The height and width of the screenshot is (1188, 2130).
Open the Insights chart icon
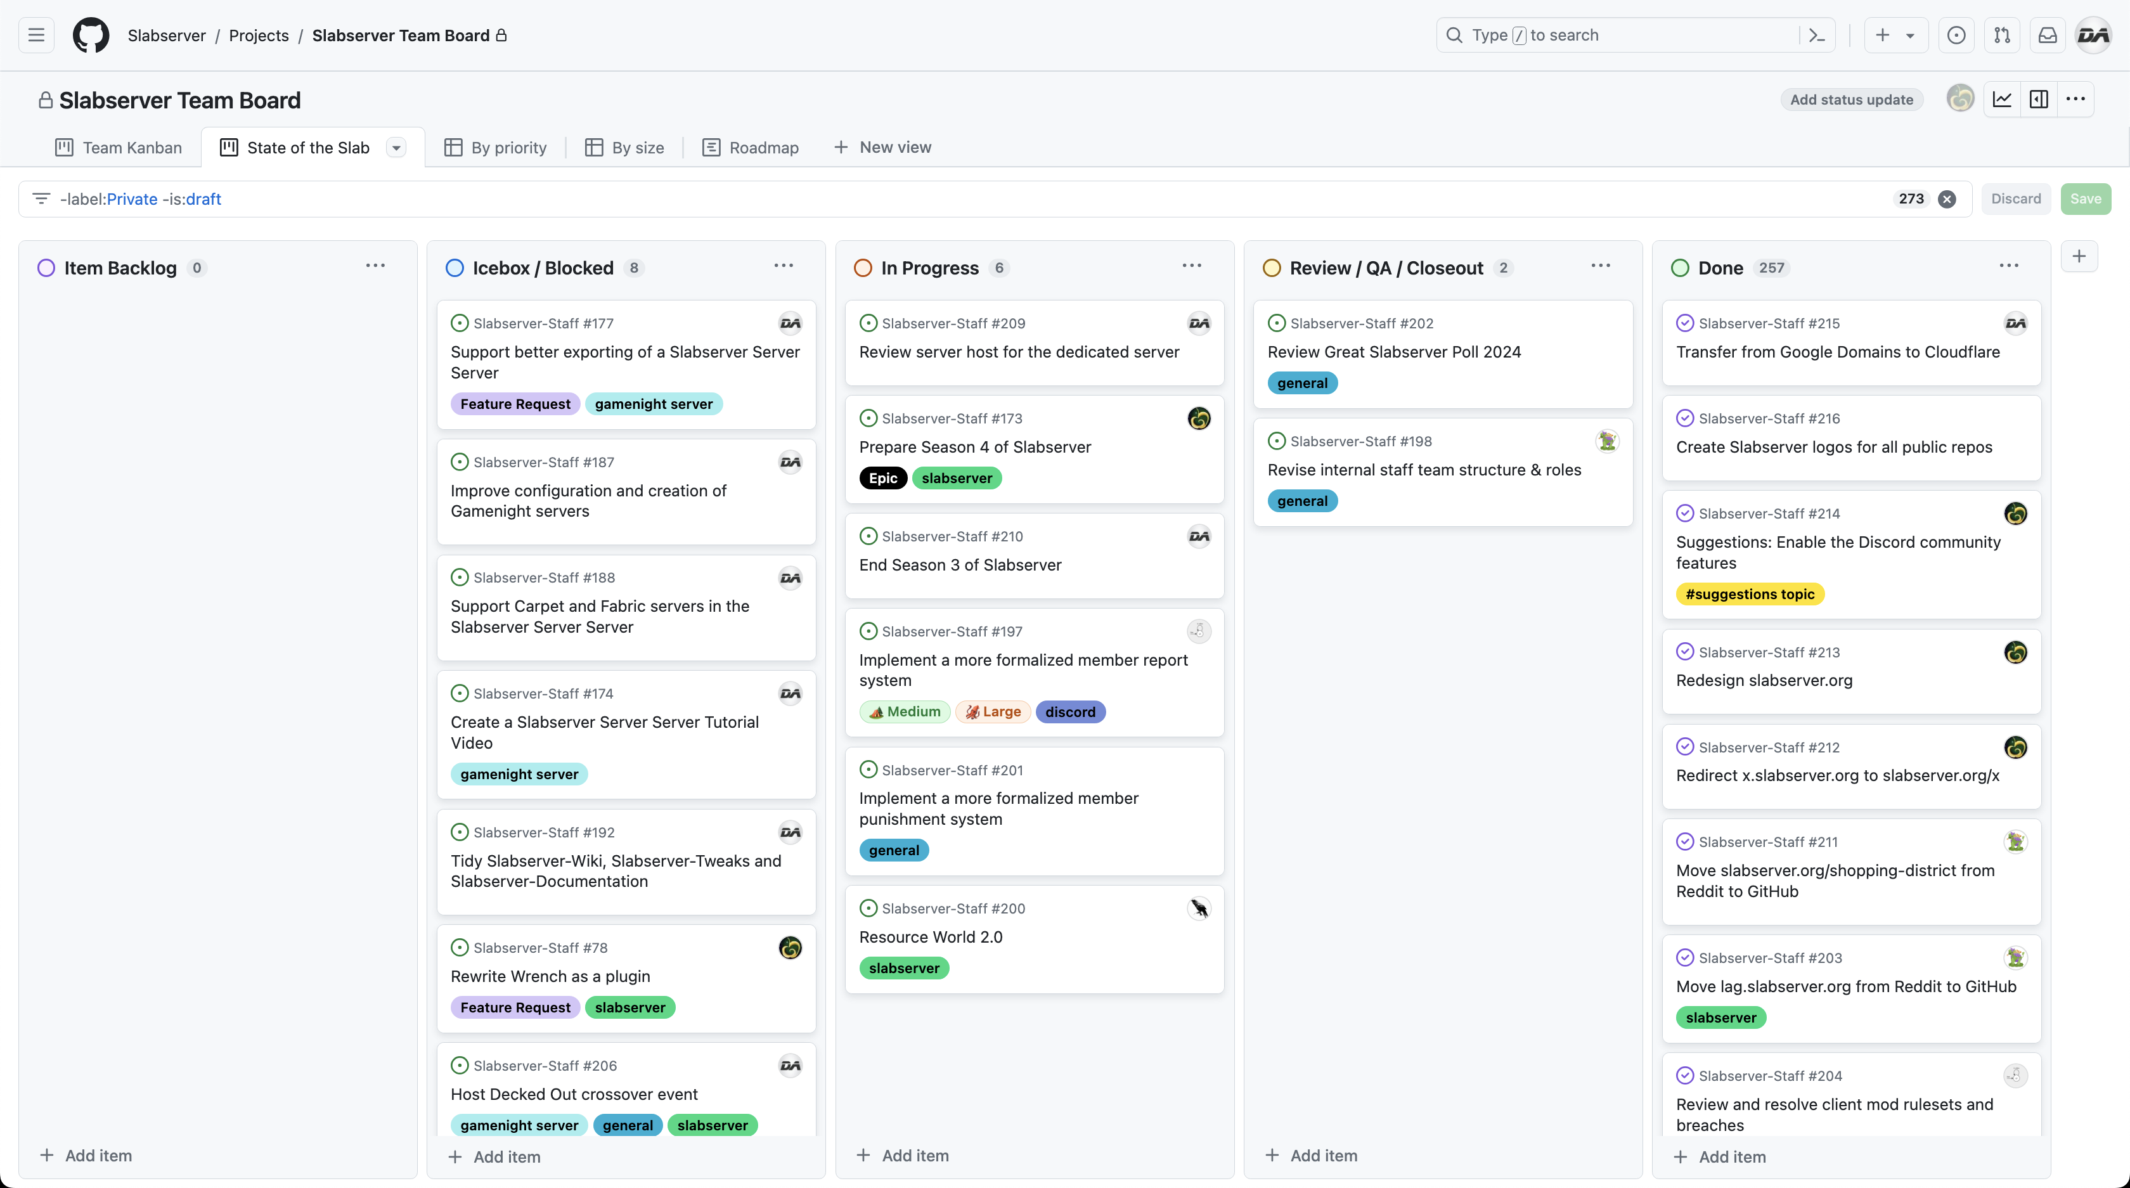(x=2002, y=99)
